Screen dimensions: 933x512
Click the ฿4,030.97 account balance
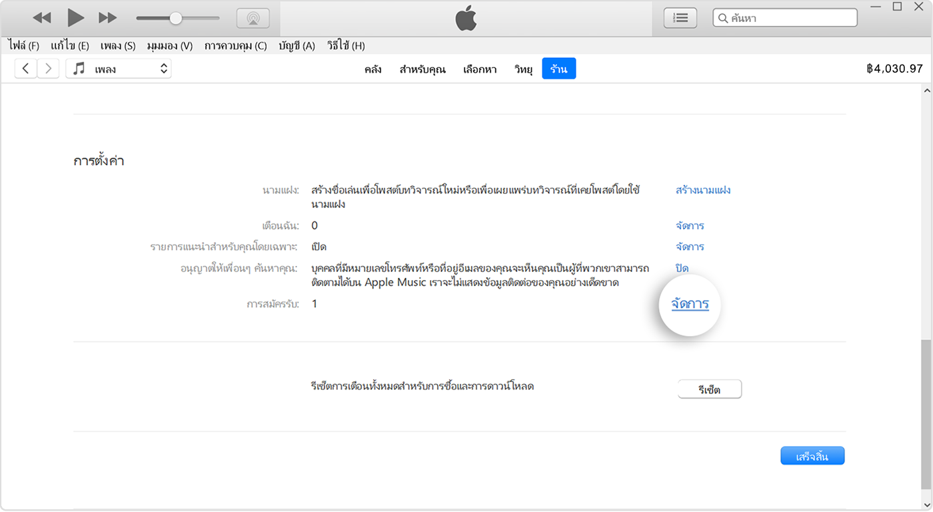point(894,69)
